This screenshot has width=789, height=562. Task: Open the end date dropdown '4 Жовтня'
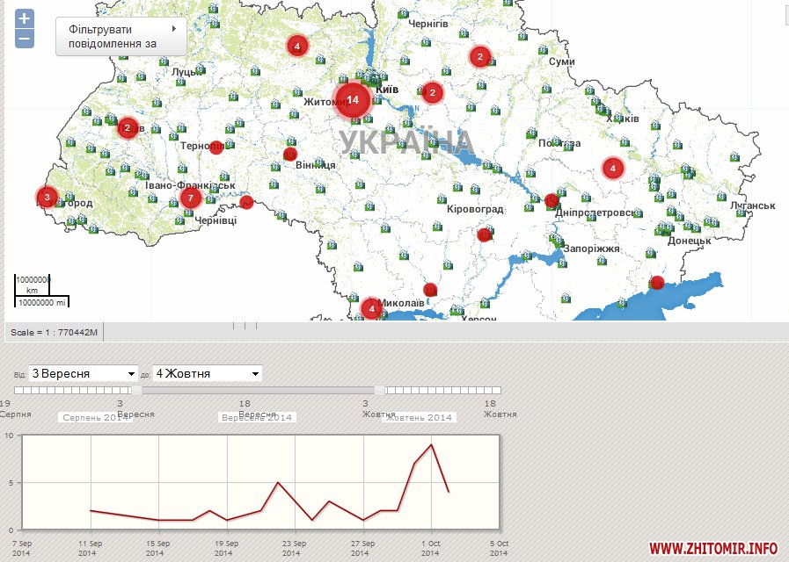coord(208,373)
